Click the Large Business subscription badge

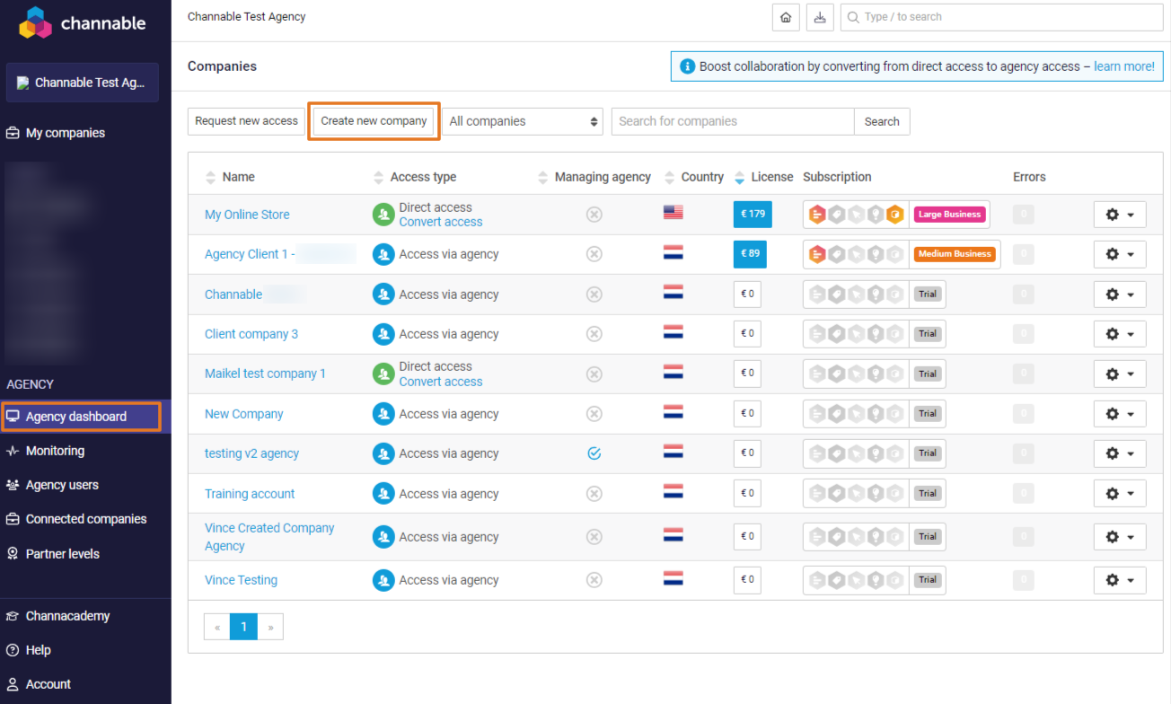click(949, 215)
